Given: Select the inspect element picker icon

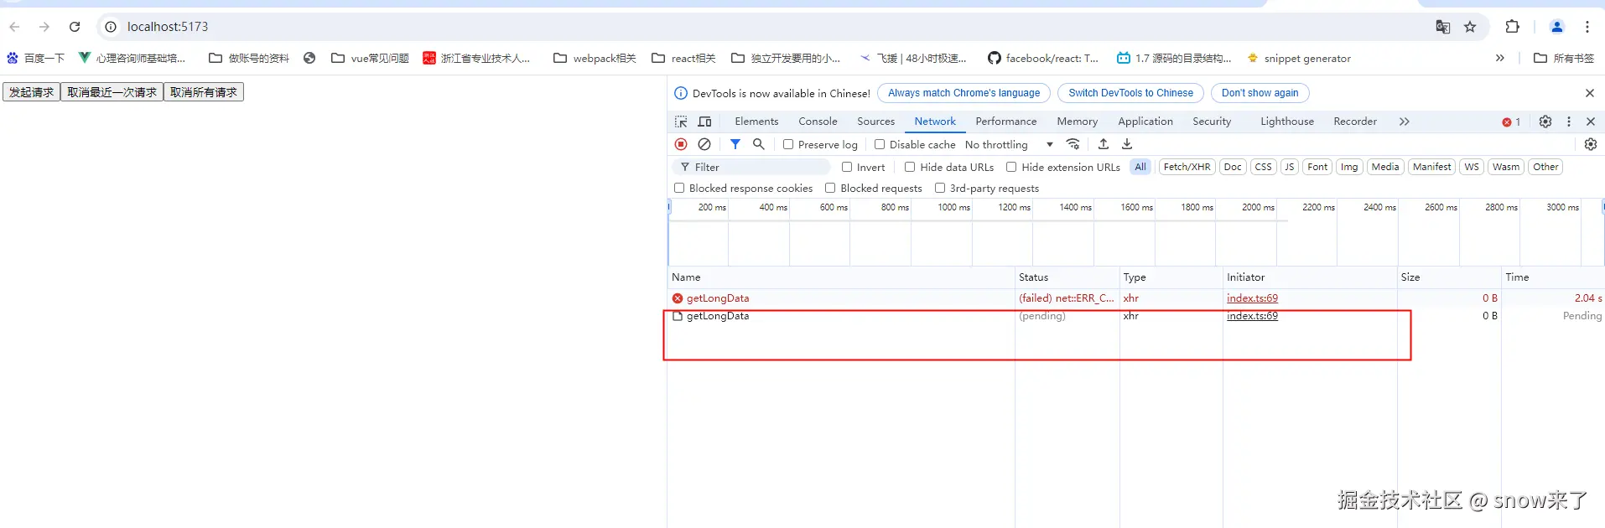Looking at the screenshot, I should tap(681, 122).
